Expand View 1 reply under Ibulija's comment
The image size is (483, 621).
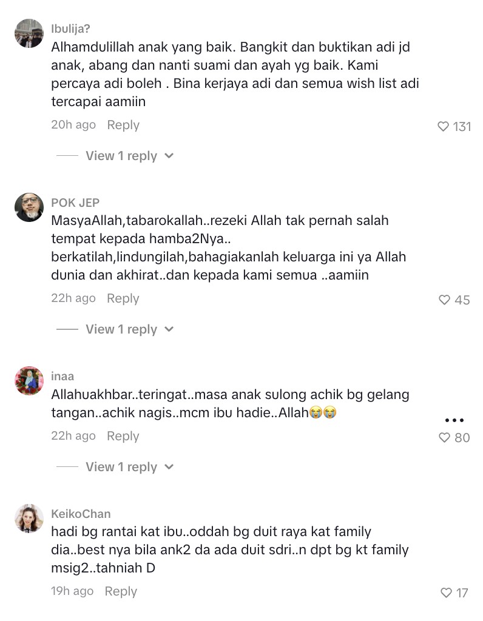(130, 156)
